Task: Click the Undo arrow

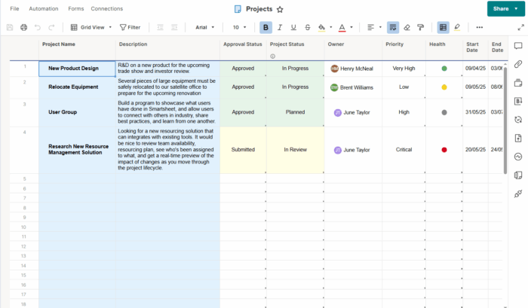Action: [38, 27]
